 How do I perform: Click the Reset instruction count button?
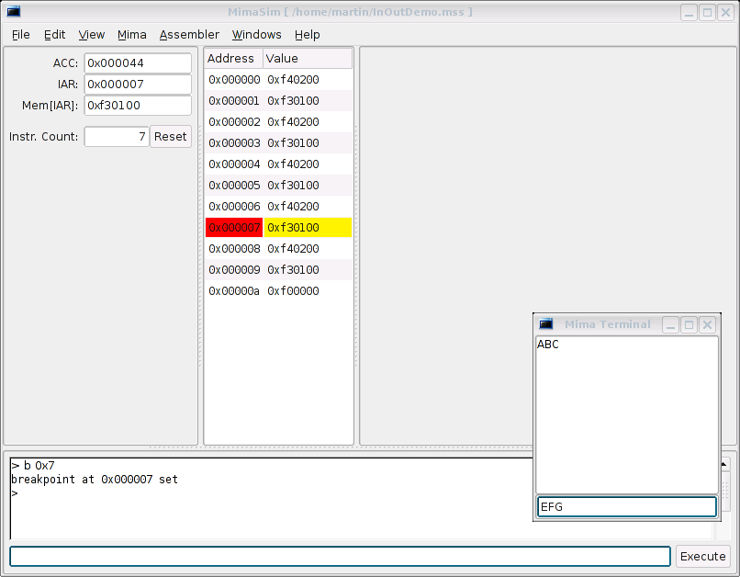point(171,136)
